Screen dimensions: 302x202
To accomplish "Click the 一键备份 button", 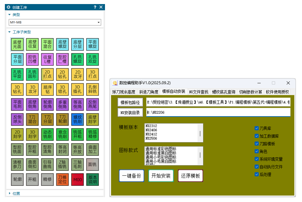I will (131, 176).
